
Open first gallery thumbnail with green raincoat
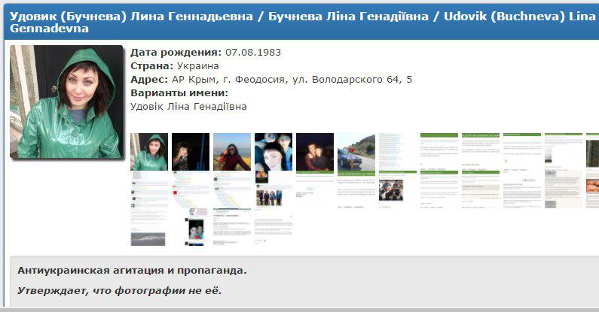149,152
